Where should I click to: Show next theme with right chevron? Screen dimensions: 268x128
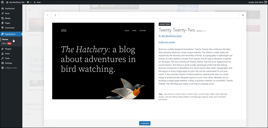pyautogui.click(x=55, y=15)
